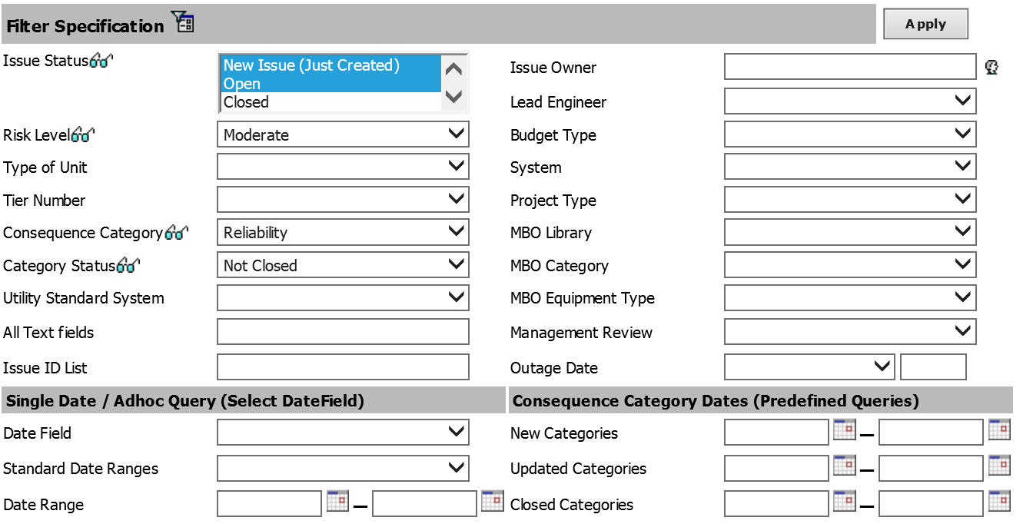Click the Filter Specification filter icon

[183, 22]
